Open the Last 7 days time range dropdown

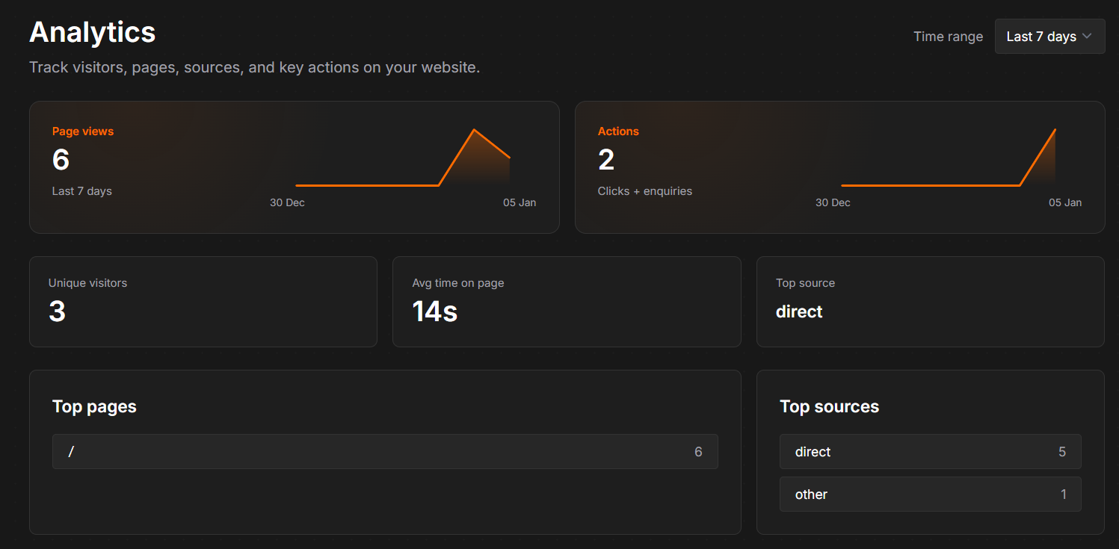point(1049,36)
